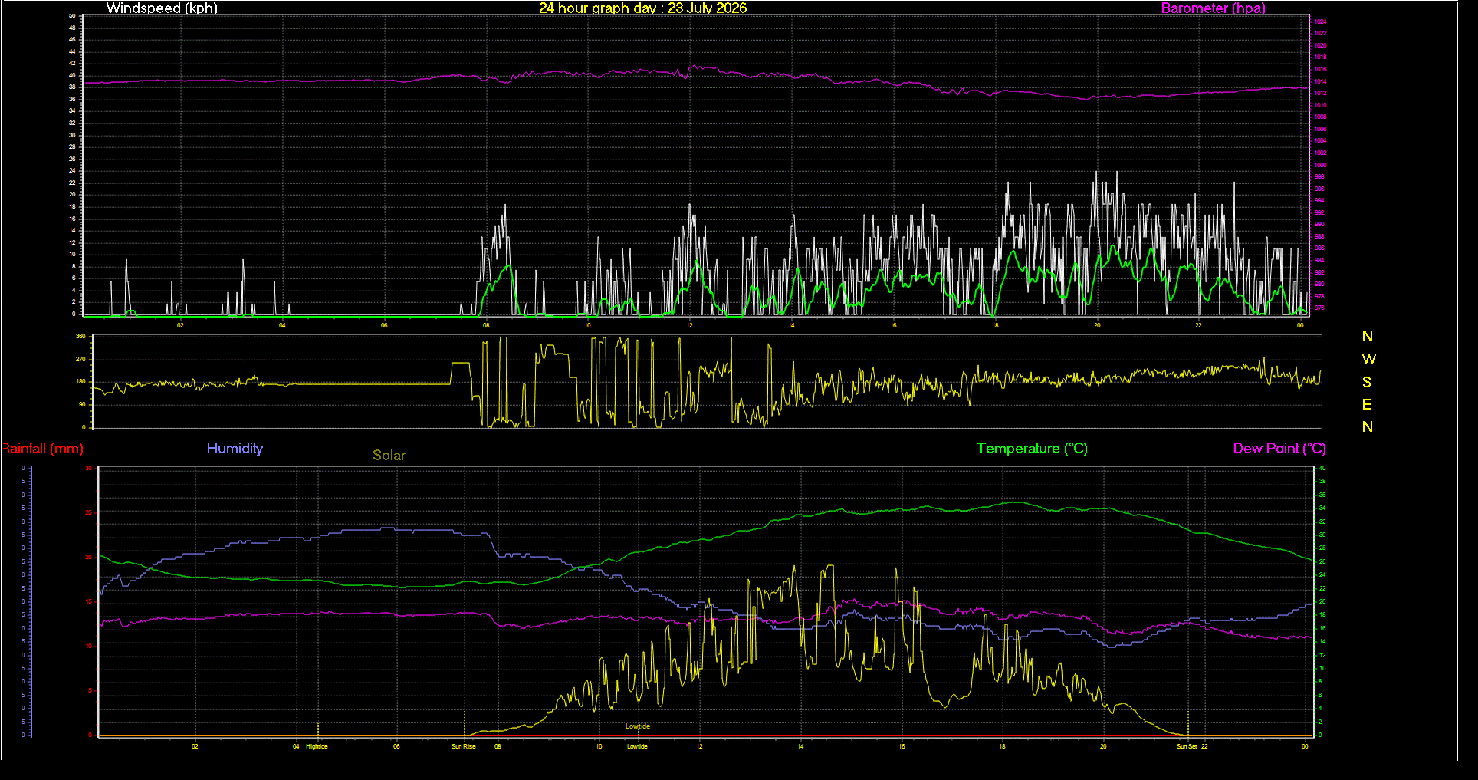This screenshot has height=780, width=1478.
Task: Select the Solar legend label
Action: pos(389,456)
